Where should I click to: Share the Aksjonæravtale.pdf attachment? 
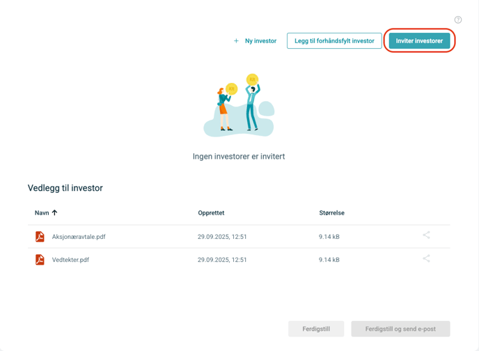(x=426, y=235)
